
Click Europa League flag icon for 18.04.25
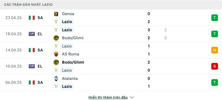click(x=32, y=34)
